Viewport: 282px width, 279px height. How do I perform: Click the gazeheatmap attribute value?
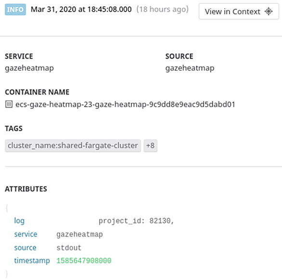(79, 234)
